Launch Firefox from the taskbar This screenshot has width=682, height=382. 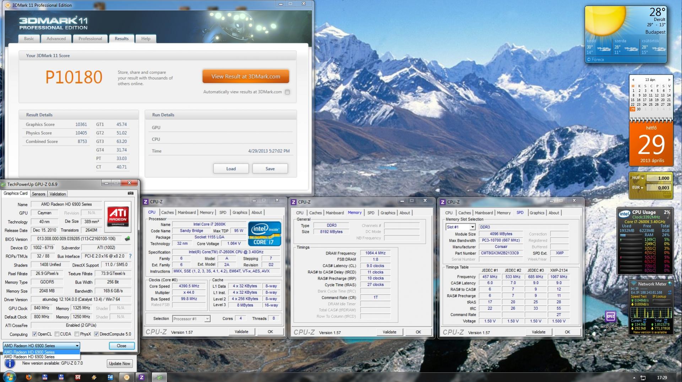pos(29,377)
